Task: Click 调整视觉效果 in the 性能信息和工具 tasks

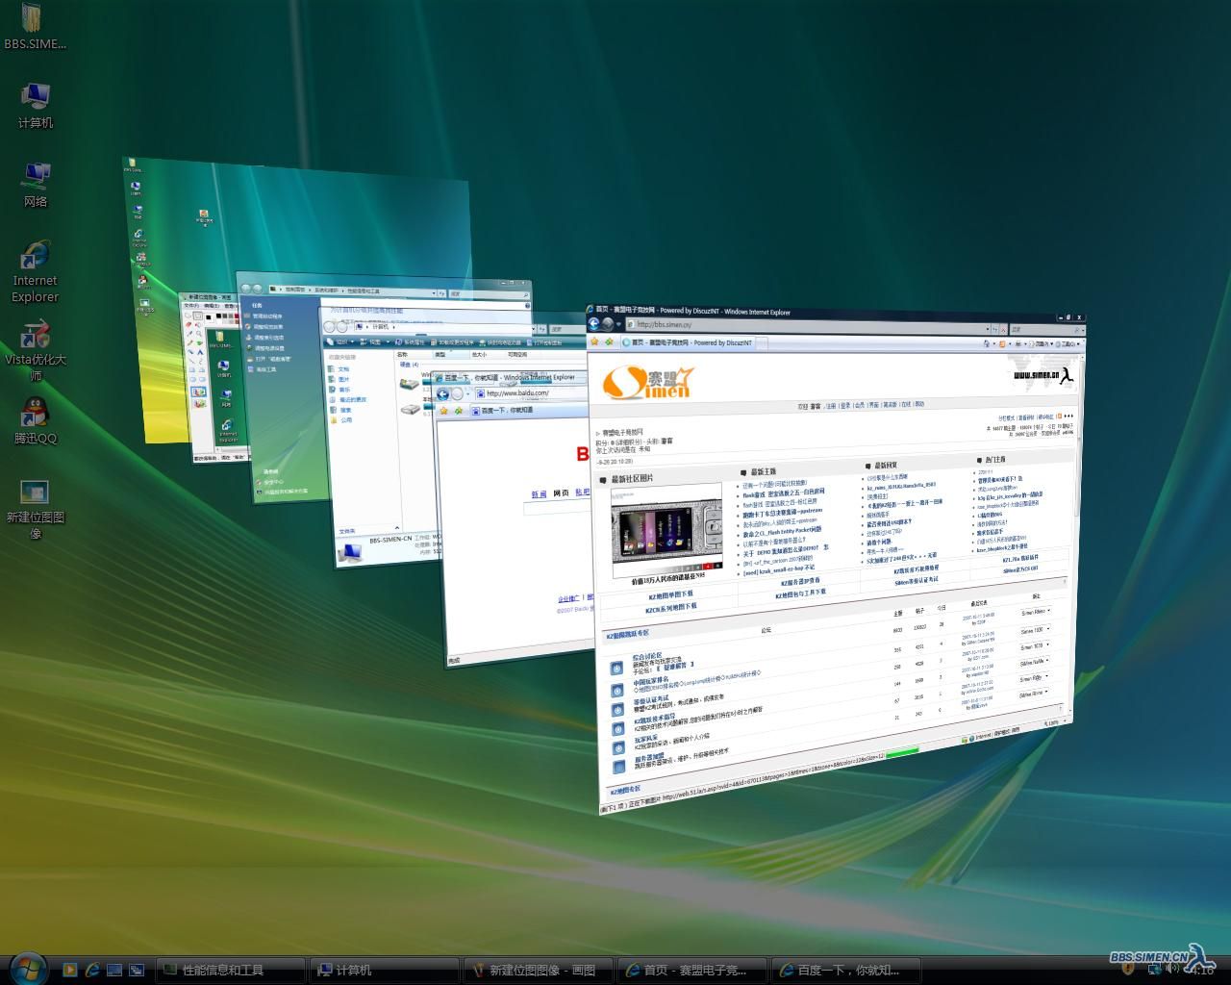Action: click(268, 327)
